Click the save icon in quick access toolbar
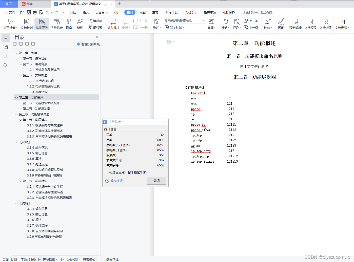This screenshot has width=354, height=262. point(22,12)
